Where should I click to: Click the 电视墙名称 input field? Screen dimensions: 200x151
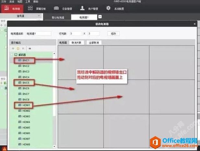pyautogui.click(x=39, y=34)
